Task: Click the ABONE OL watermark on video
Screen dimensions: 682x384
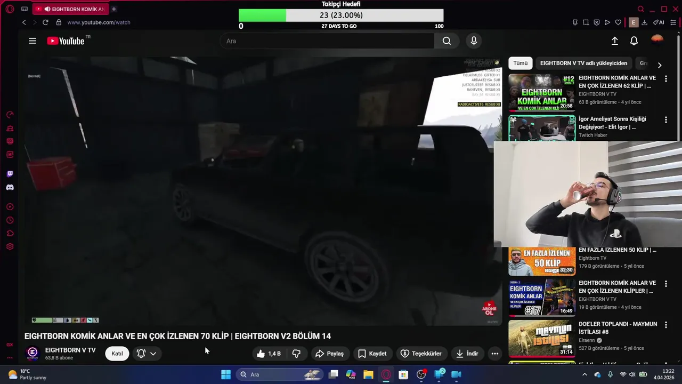Action: point(489,309)
